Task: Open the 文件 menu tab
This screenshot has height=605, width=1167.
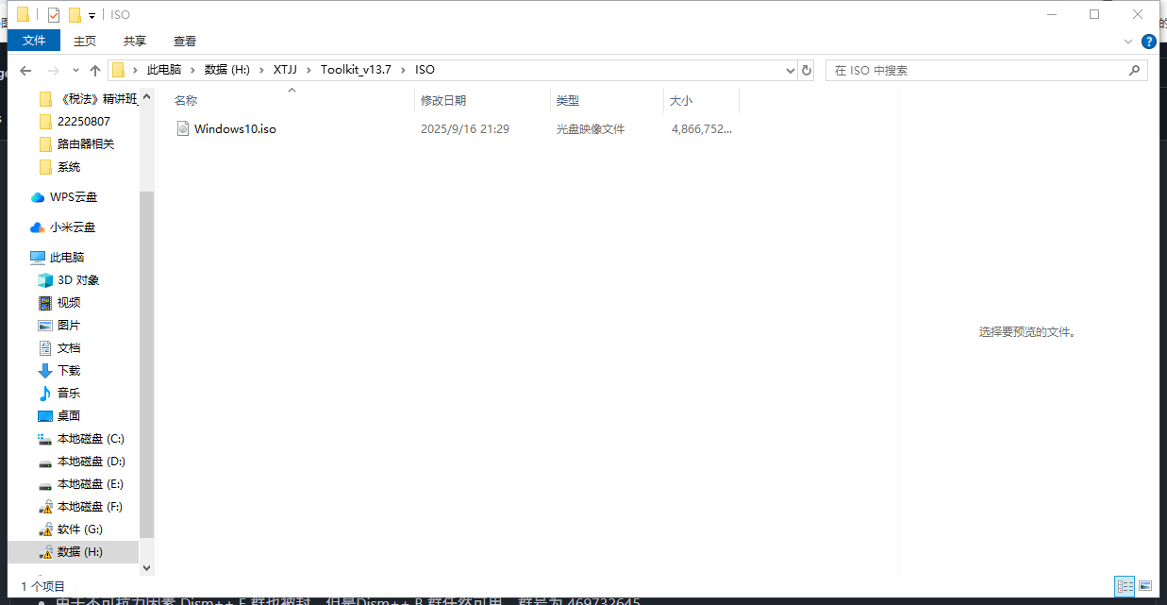Action: pyautogui.click(x=34, y=41)
